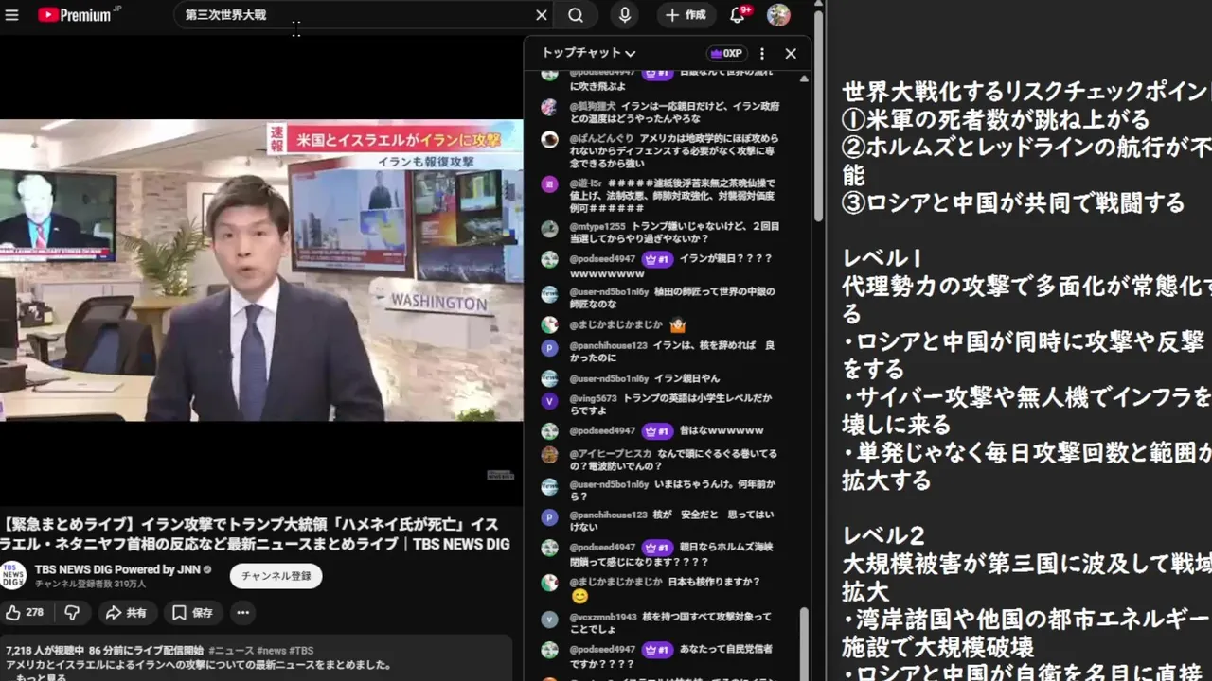1212x681 pixels.
Task: Open TBS NEWS DIG channel avatar
Action: click(x=13, y=575)
